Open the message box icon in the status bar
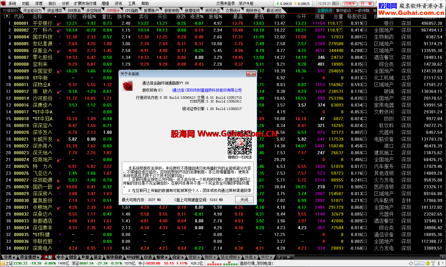The image size is (446, 267). point(416,263)
